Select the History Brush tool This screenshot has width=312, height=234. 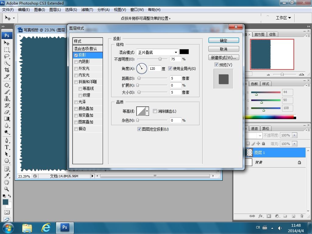[7, 105]
